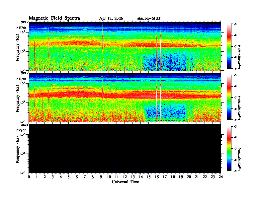Click the "Magnetic Field Spectra" title
The image size is (263, 203).
click(54, 18)
